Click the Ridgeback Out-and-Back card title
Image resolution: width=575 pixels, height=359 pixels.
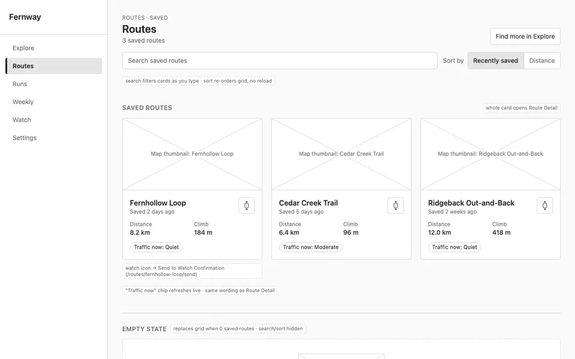pos(471,203)
